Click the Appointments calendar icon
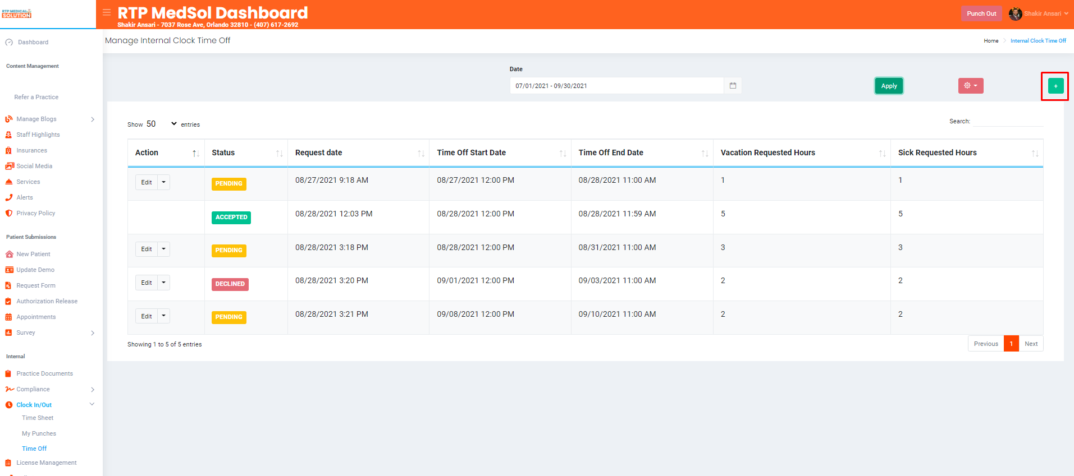 (x=9, y=317)
